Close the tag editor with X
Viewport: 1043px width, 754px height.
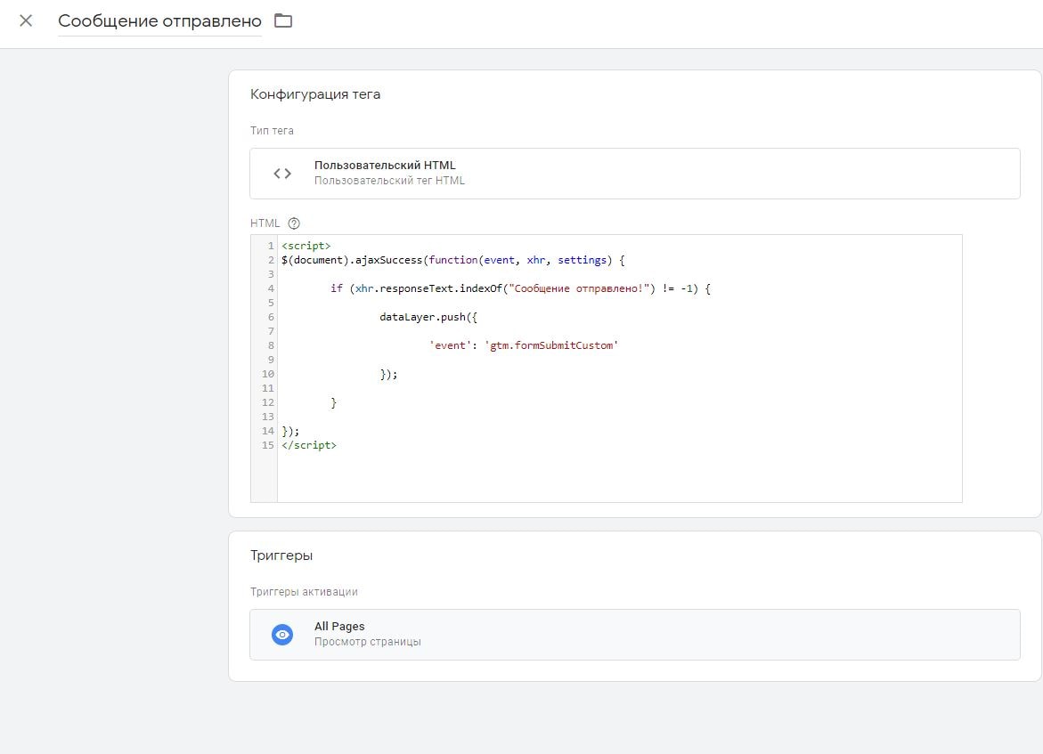[x=25, y=20]
